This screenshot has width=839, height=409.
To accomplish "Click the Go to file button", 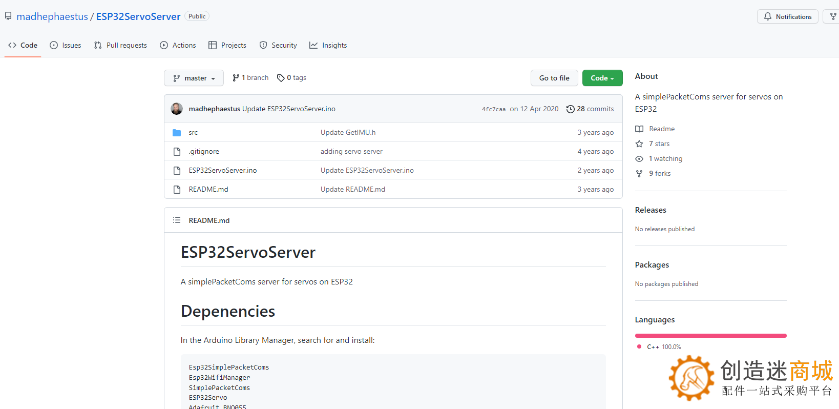I will (554, 78).
